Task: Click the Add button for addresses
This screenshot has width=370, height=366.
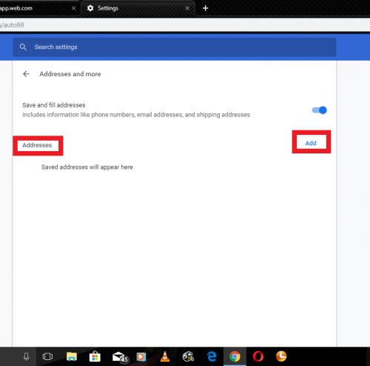Action: (311, 143)
